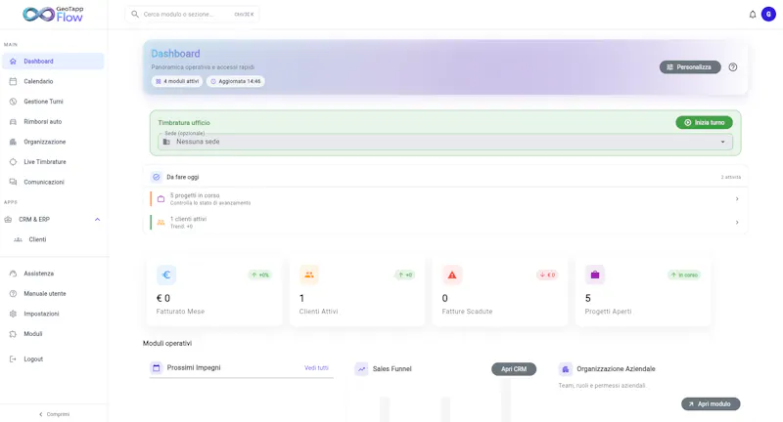Click the Manuale utente help icon
The height and width of the screenshot is (422, 783).
(x=13, y=294)
